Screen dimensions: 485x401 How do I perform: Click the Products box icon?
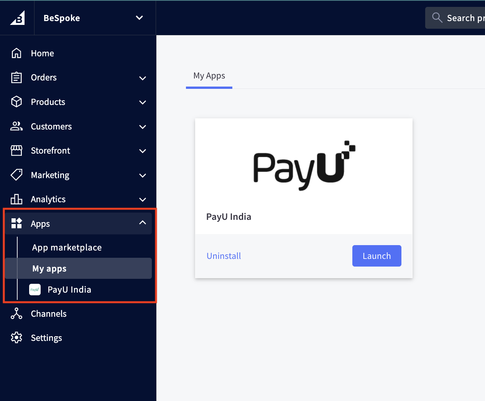click(x=16, y=101)
